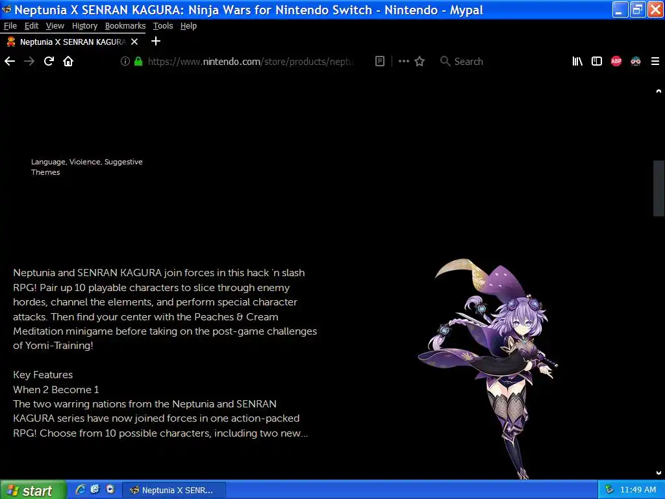The image size is (665, 499).
Task: Click the 'Key Features' heading text
Action: (43, 375)
